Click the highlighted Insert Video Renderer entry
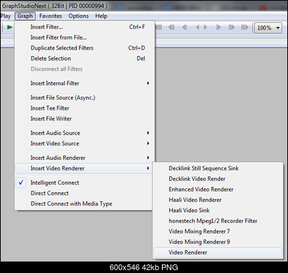Image resolution: width=288 pixels, height=273 pixels. 85,168
